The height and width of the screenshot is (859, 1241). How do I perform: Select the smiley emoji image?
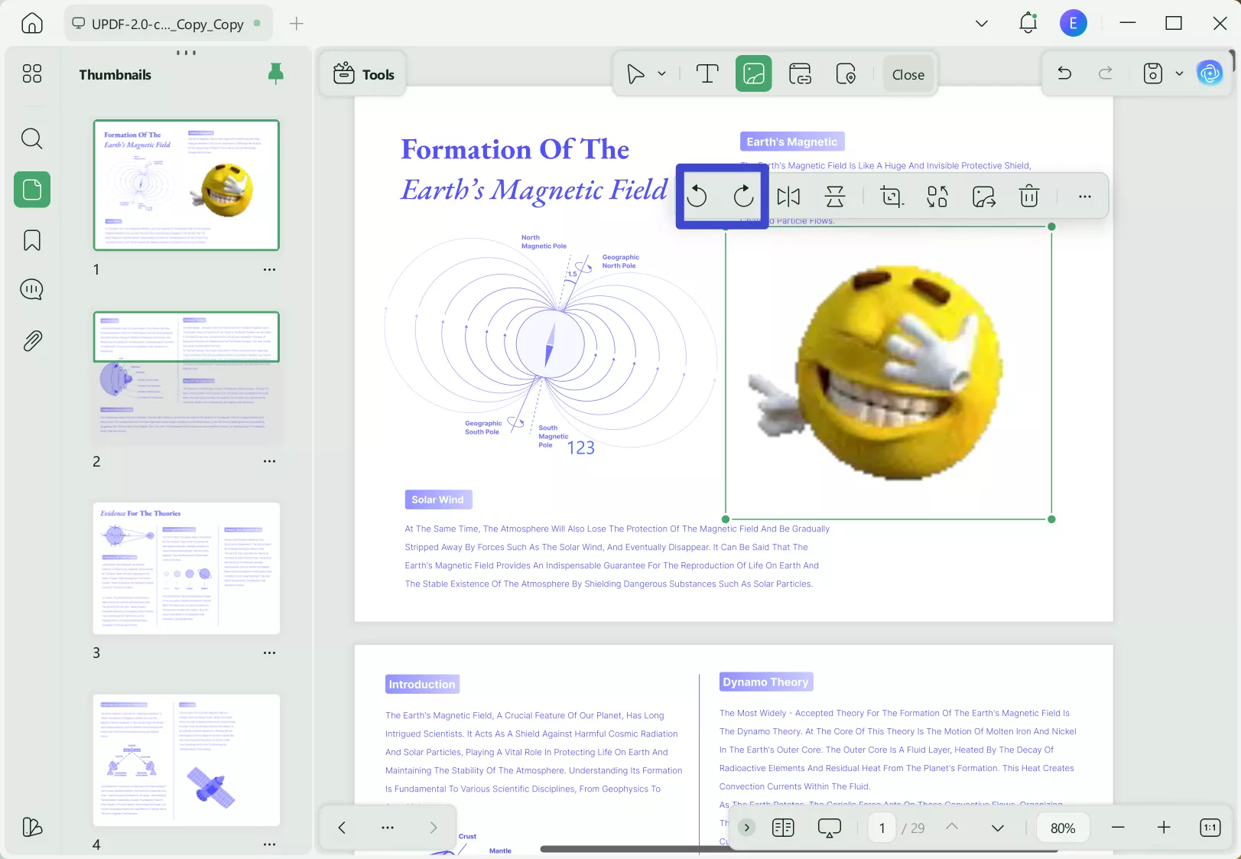889,373
